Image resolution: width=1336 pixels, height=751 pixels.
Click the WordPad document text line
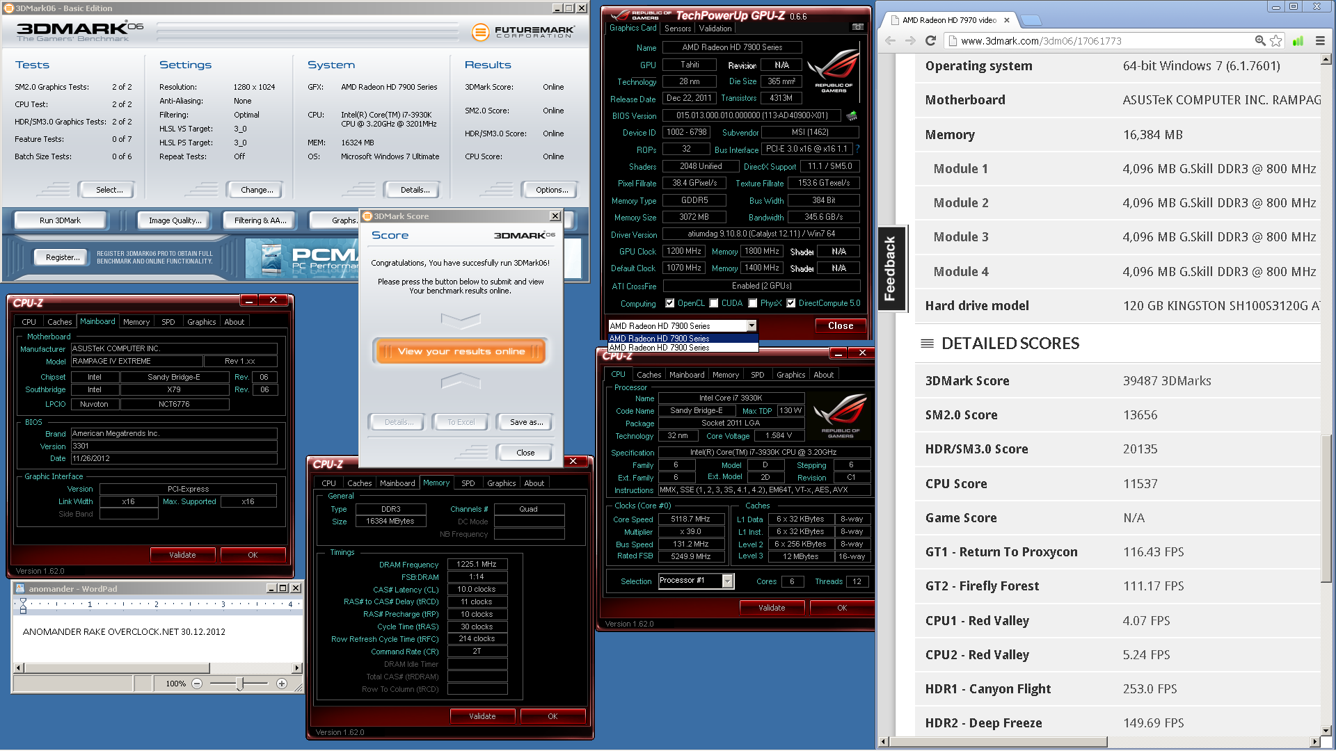click(124, 632)
